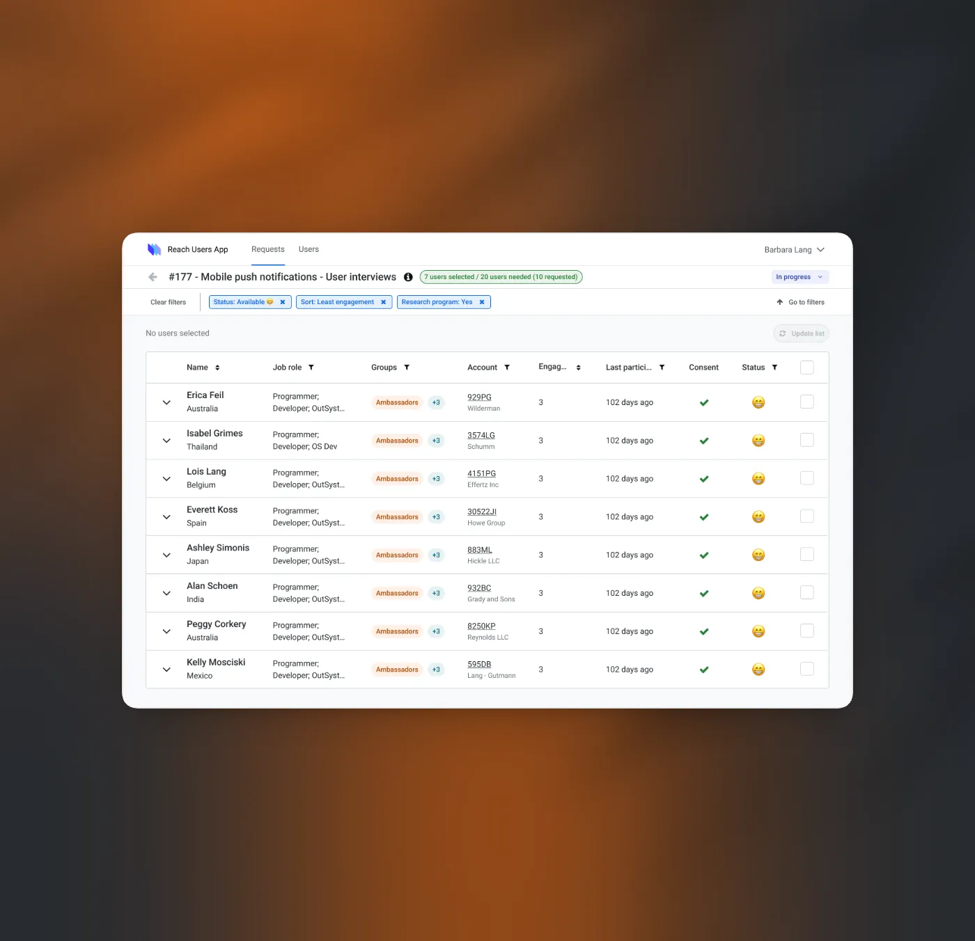975x941 pixels.
Task: Expand the Kelly Mosciski row details
Action: point(166,670)
